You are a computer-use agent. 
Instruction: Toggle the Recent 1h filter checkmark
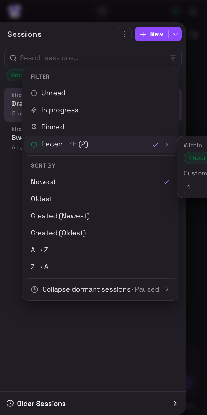click(x=156, y=144)
